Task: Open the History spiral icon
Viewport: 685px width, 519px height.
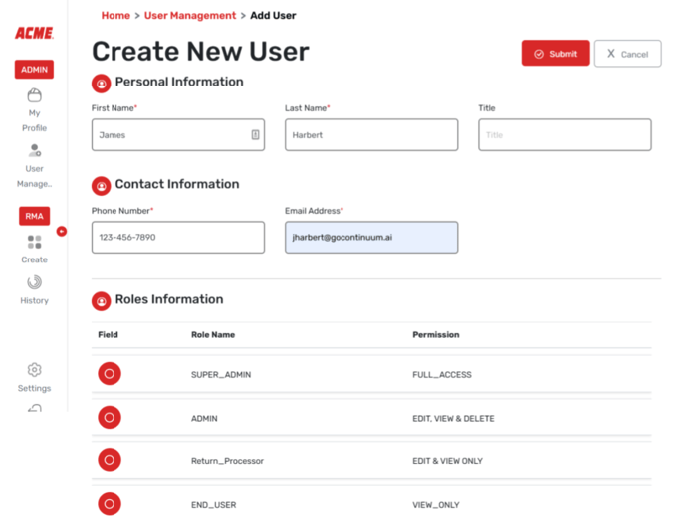Action: [x=34, y=282]
